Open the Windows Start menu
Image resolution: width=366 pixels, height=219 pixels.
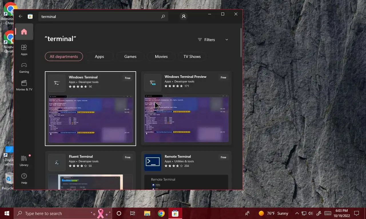[x=7, y=213]
